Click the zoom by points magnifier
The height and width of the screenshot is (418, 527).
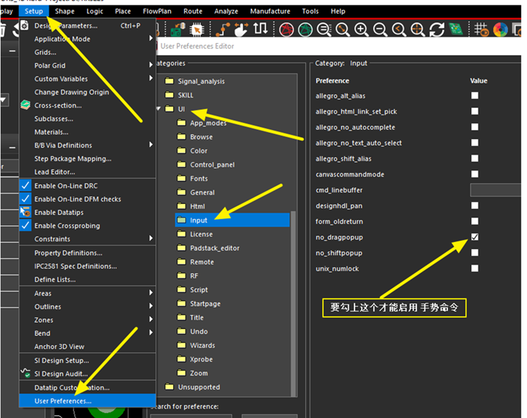tap(324, 30)
